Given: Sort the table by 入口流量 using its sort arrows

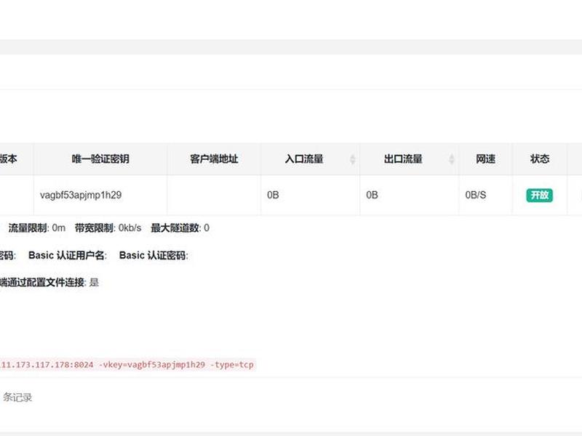Looking at the screenshot, I should coord(352,159).
